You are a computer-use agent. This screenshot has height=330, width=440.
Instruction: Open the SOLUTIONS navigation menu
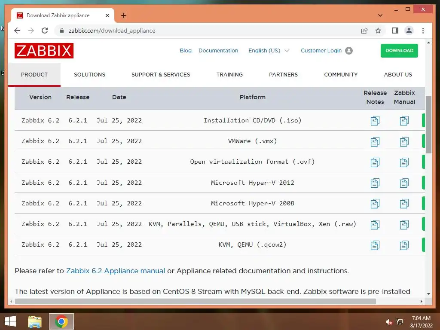(89, 75)
